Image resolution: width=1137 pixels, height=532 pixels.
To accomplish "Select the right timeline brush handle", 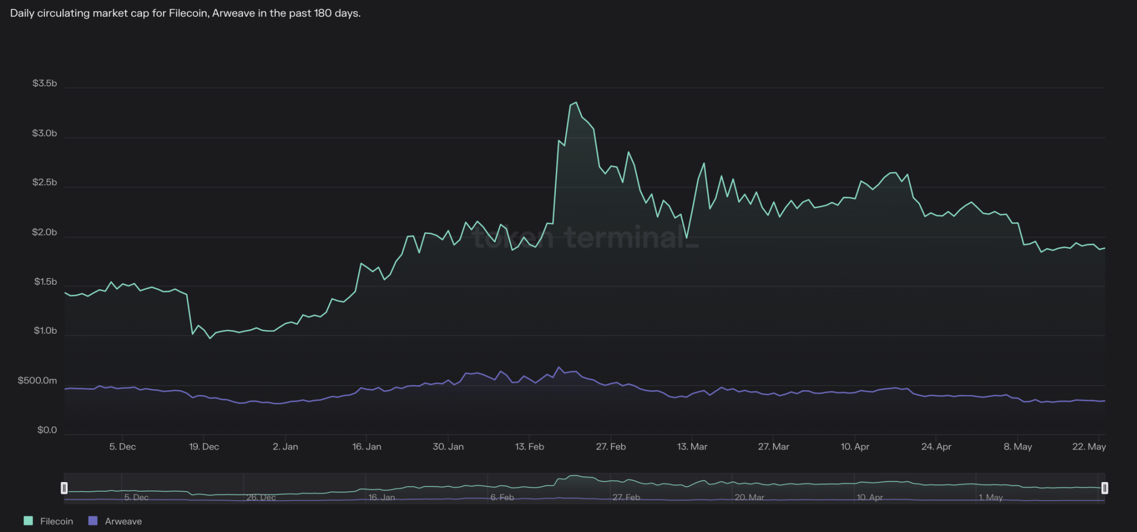I will 1104,488.
